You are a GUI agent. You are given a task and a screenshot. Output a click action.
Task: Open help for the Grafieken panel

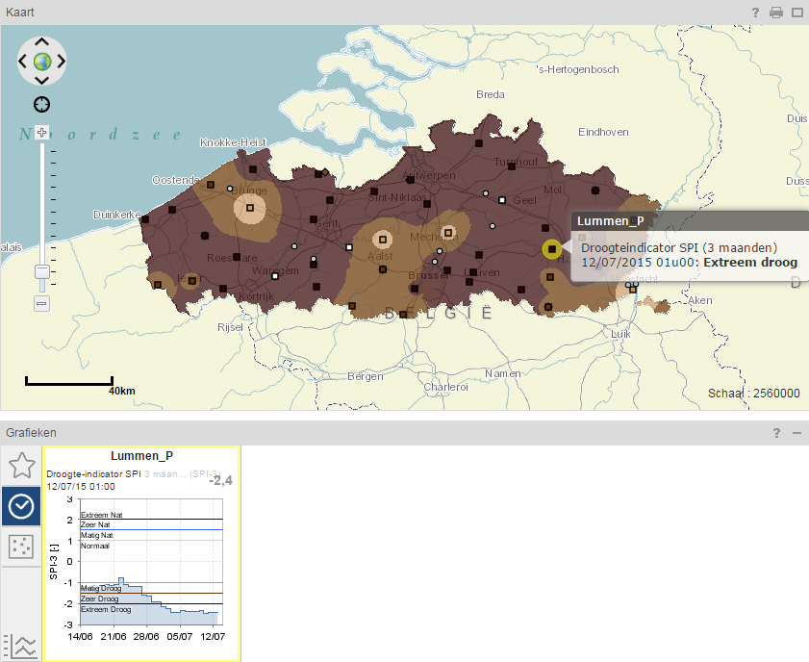[x=776, y=433]
